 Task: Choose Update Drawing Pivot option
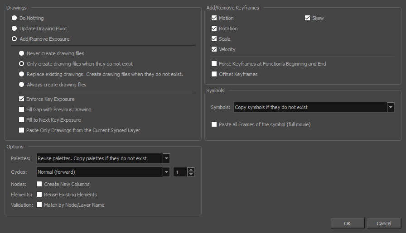(14, 29)
